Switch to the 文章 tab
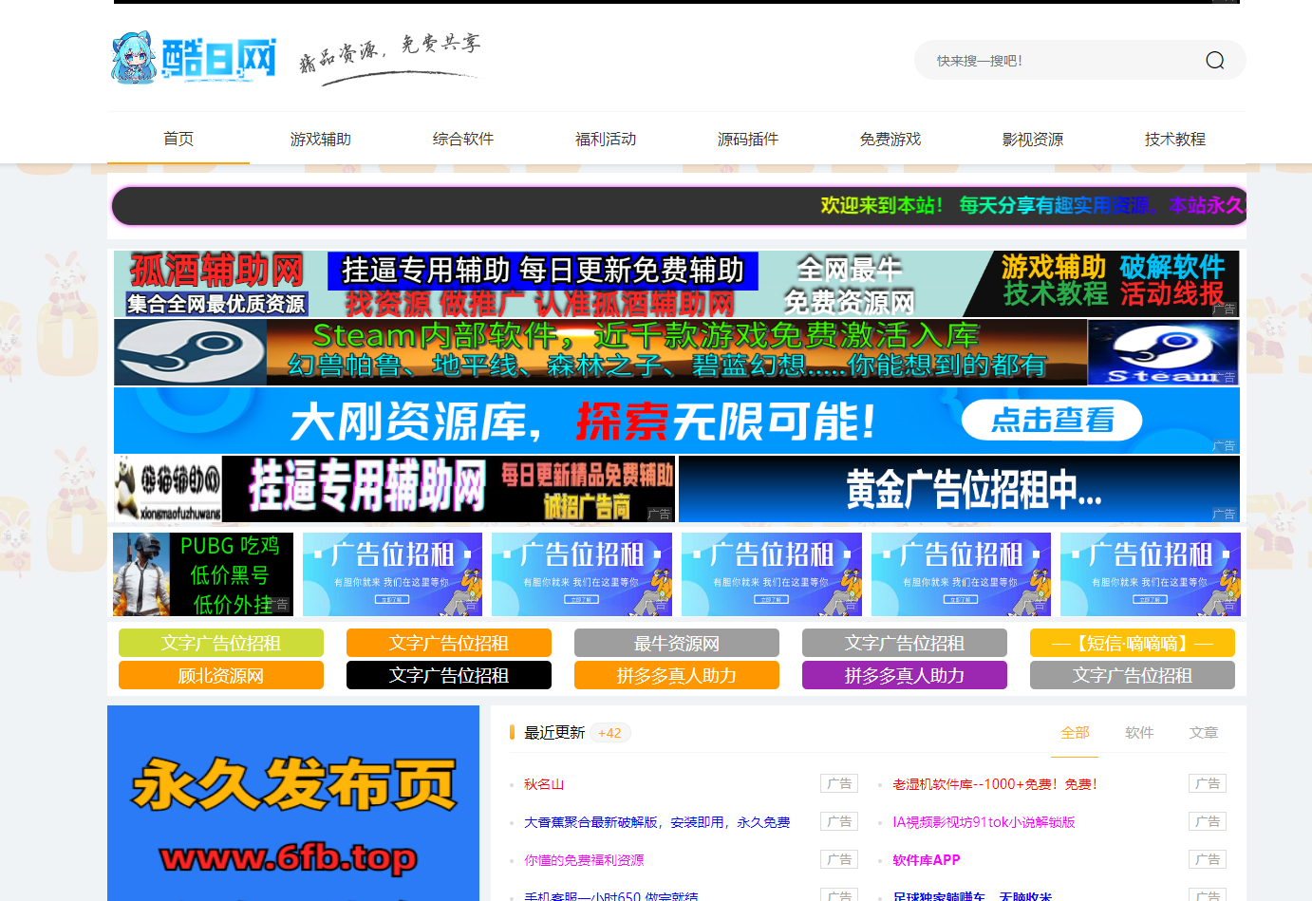1312x901 pixels. 1204,733
